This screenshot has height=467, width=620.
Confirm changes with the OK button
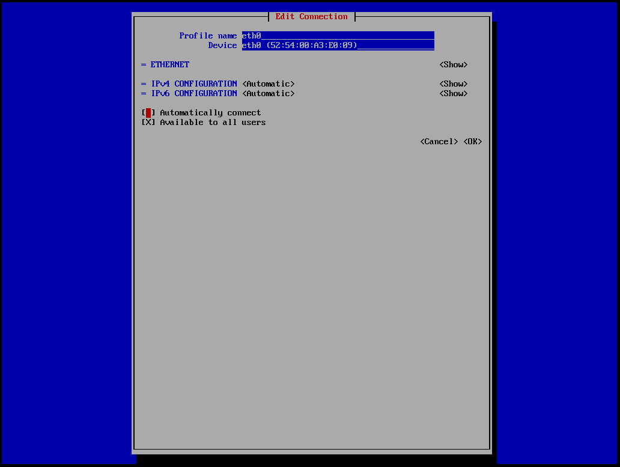coord(472,141)
